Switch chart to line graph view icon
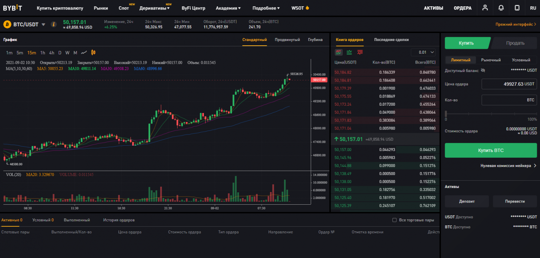The height and width of the screenshot is (258, 540). 84,53
